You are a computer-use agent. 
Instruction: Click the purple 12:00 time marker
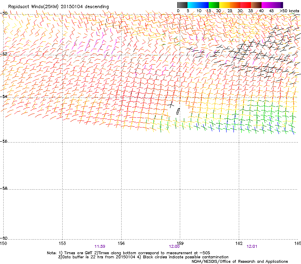point(174,247)
